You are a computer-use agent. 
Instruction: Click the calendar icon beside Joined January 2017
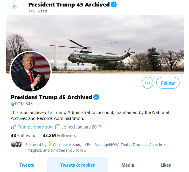[x=58, y=127]
